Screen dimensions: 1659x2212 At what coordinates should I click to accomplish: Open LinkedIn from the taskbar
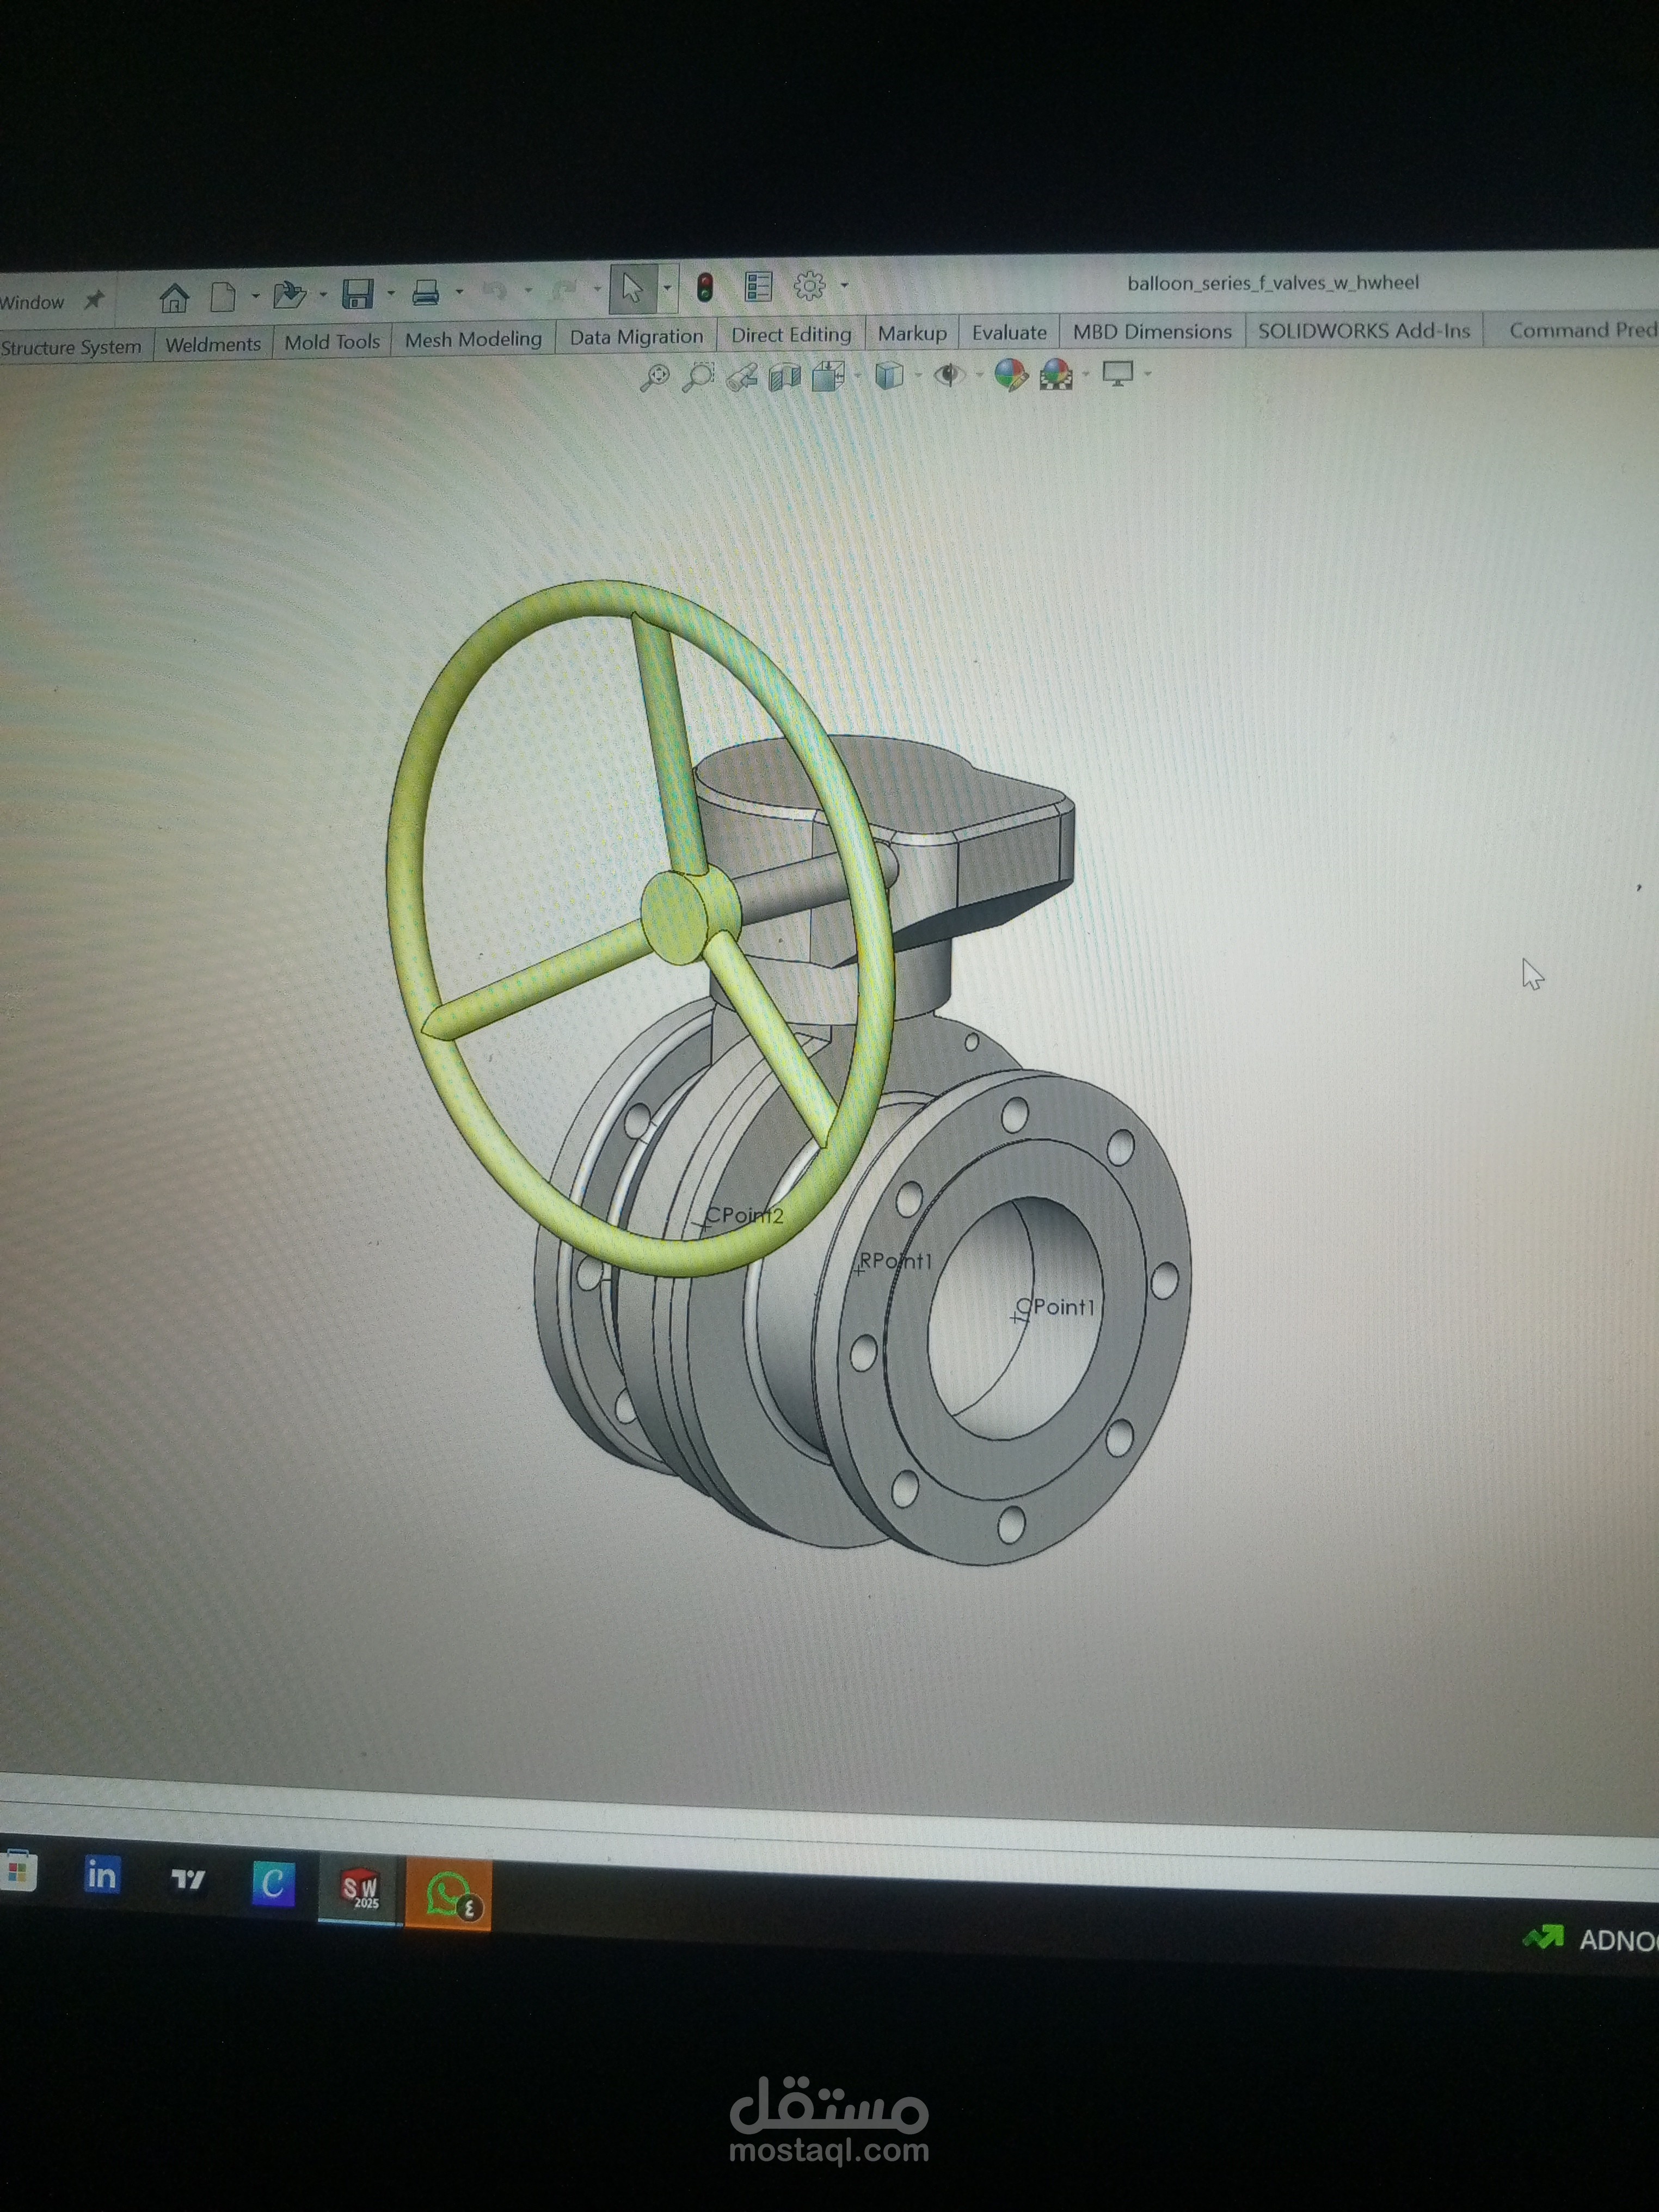pyautogui.click(x=102, y=1875)
